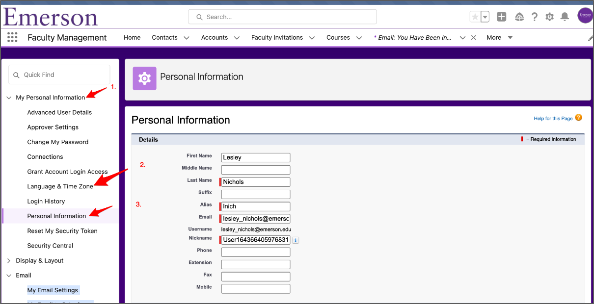Switch to the Contacts tab
Screen dimensions: 594x304
click(164, 38)
